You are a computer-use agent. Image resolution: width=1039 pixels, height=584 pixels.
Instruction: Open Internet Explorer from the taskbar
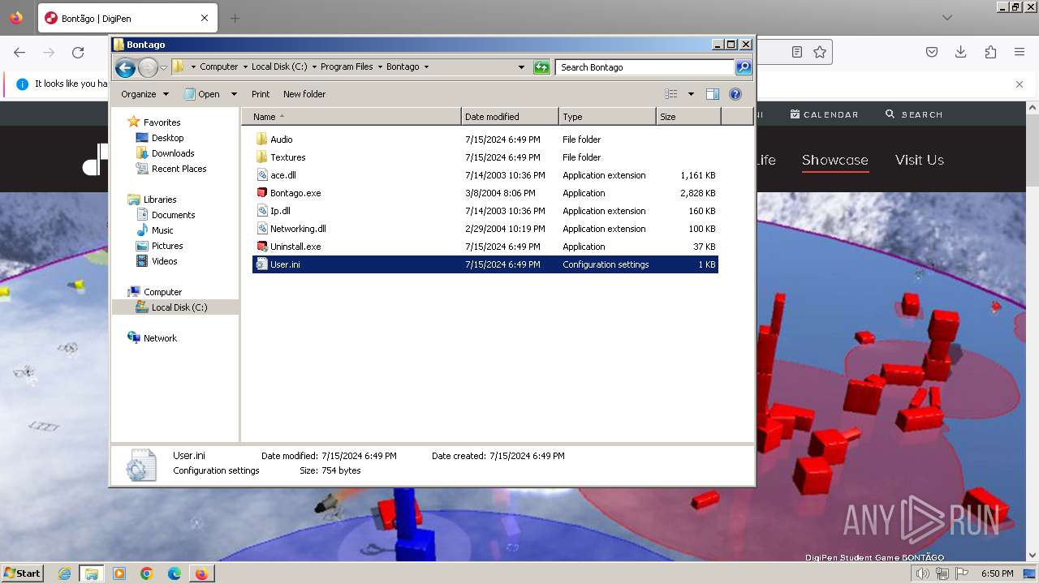pos(65,573)
